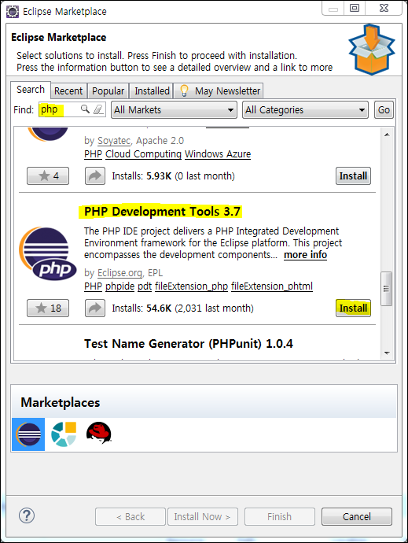
Task: Click the Back button
Action: tap(130, 517)
